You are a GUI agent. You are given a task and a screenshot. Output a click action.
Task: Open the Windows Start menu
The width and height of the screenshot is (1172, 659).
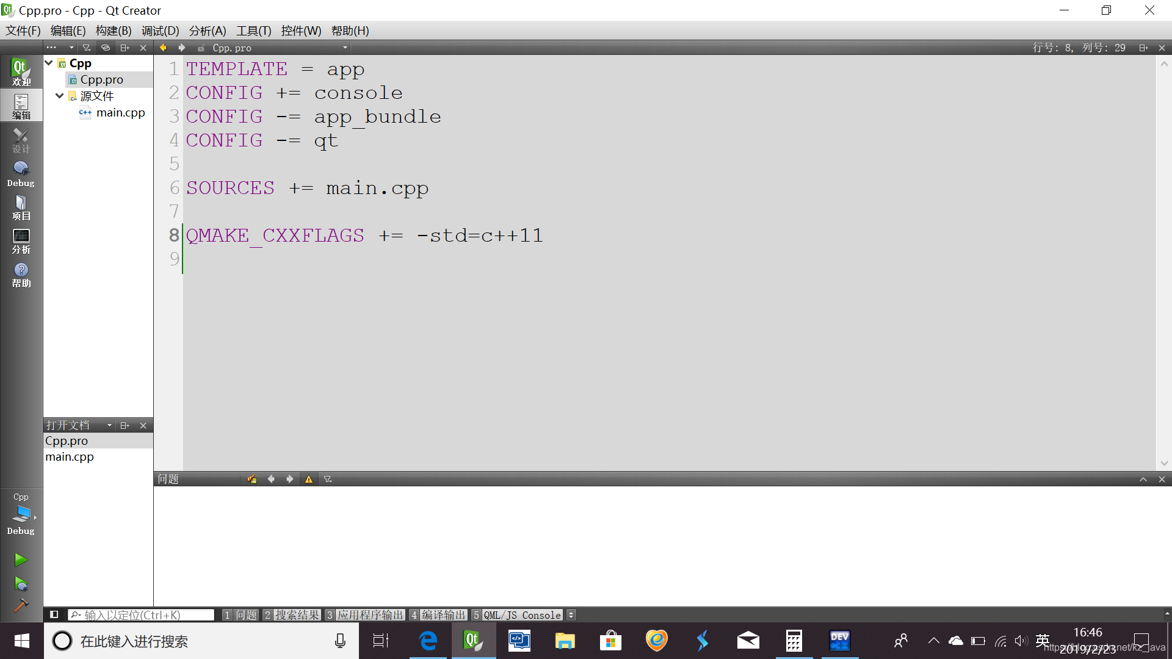tap(21, 641)
